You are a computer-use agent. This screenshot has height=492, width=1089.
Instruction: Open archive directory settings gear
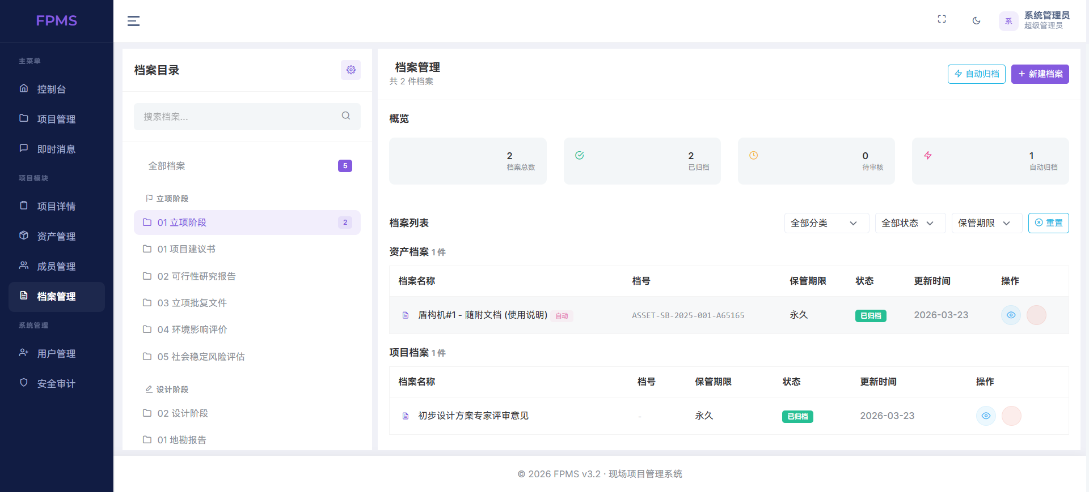(351, 70)
